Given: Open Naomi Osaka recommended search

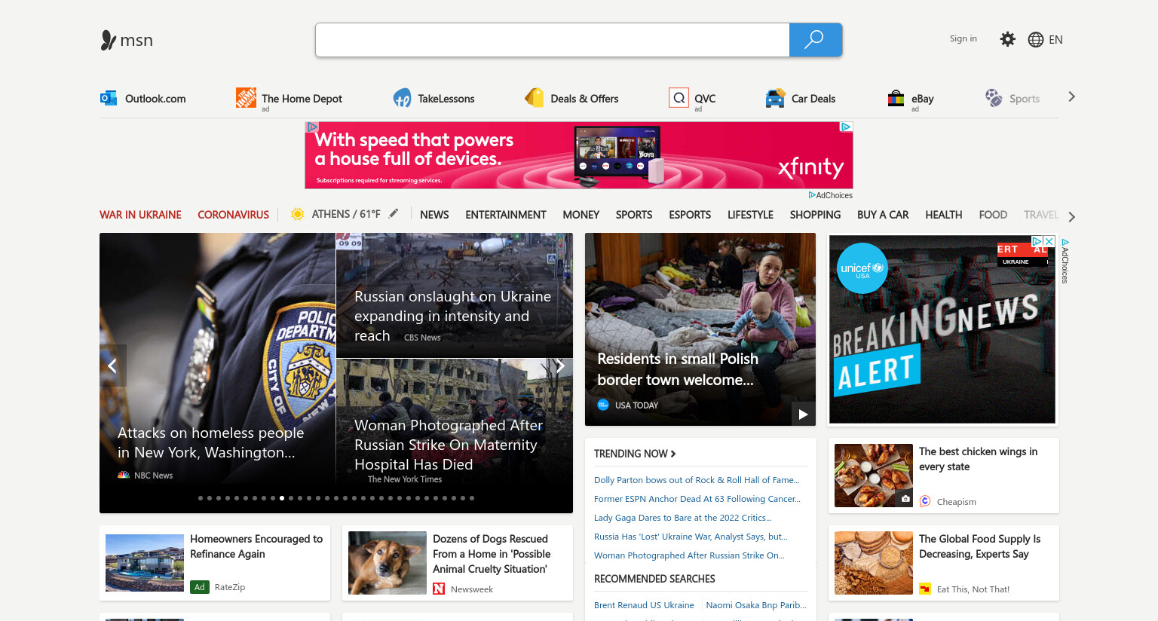Looking at the screenshot, I should click(x=756, y=605).
